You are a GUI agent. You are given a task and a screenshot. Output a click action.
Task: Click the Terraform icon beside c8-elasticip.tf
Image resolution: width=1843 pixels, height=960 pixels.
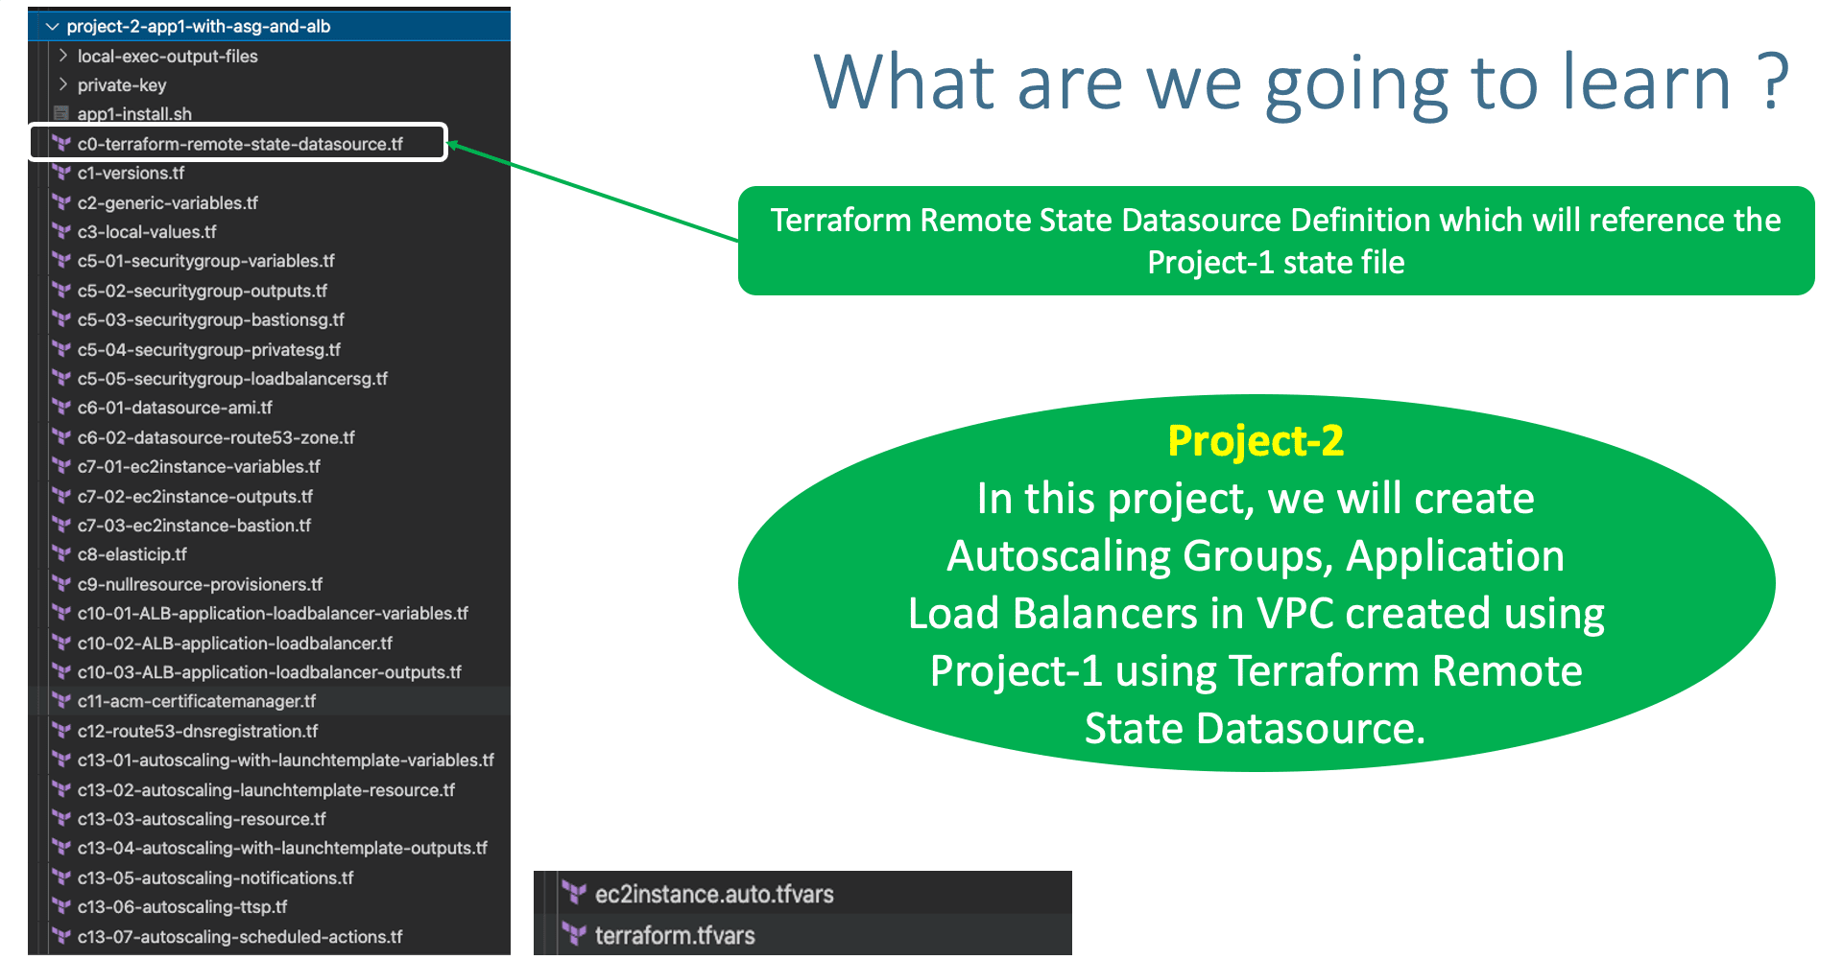click(x=61, y=554)
